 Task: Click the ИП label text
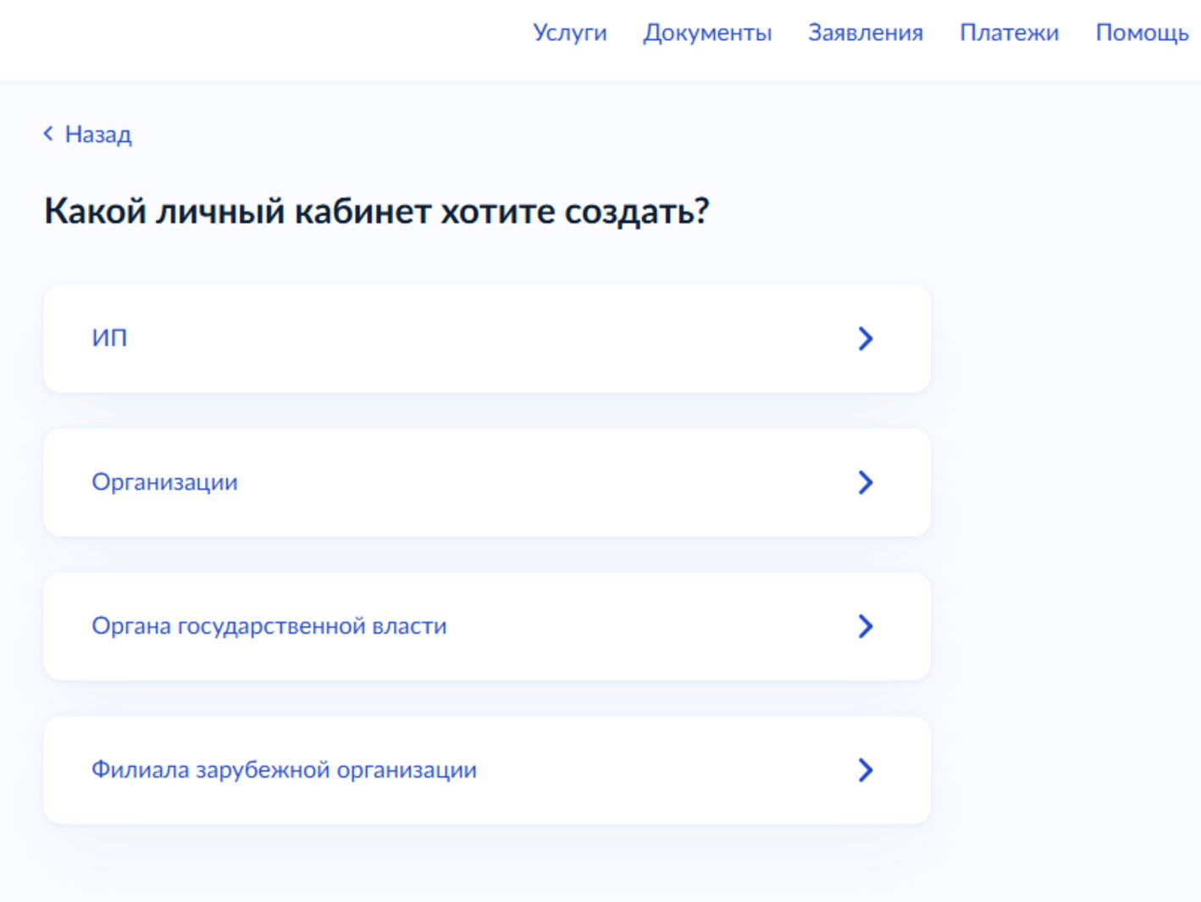pyautogui.click(x=109, y=339)
